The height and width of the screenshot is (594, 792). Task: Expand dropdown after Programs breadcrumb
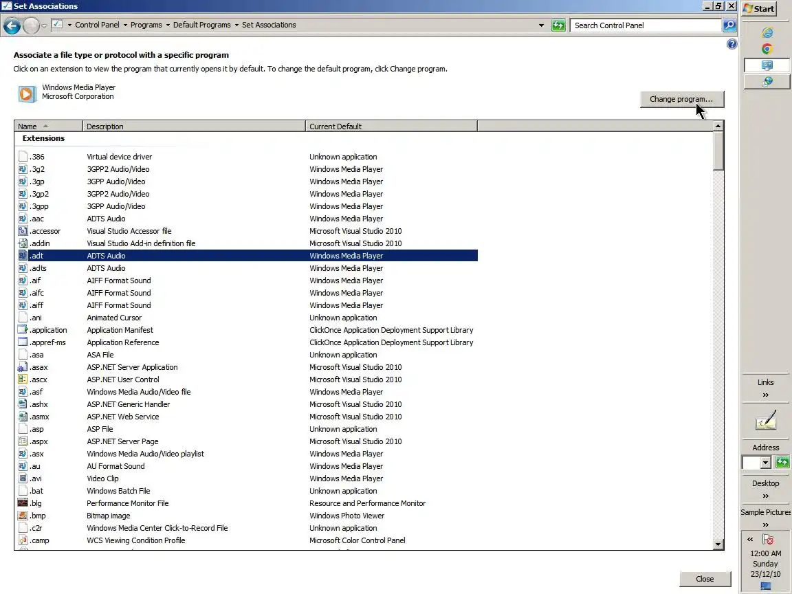(x=168, y=25)
